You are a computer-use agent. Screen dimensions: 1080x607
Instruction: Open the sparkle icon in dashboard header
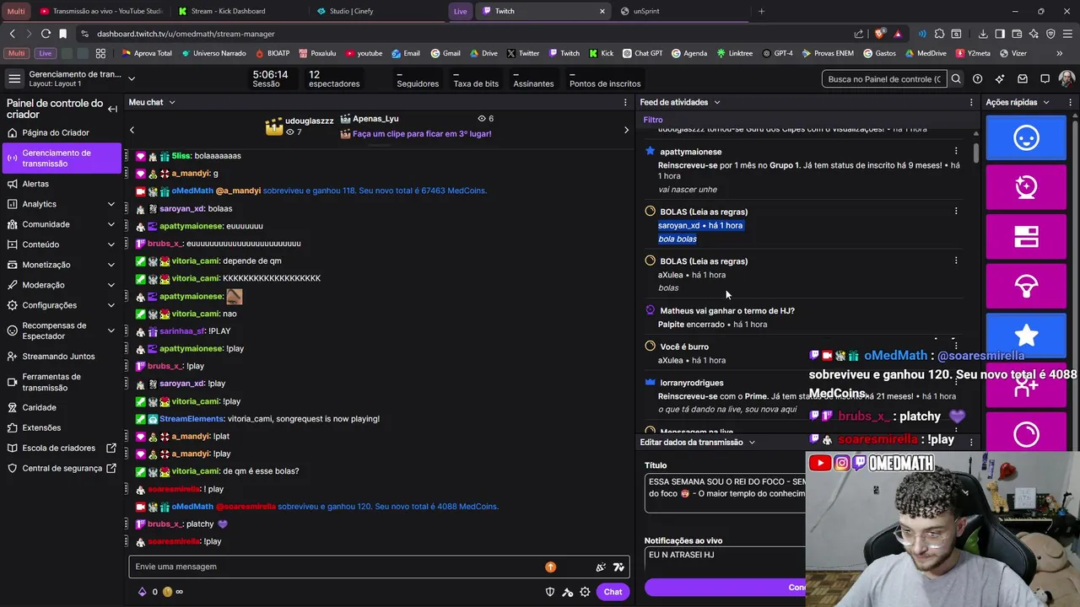[1000, 78]
